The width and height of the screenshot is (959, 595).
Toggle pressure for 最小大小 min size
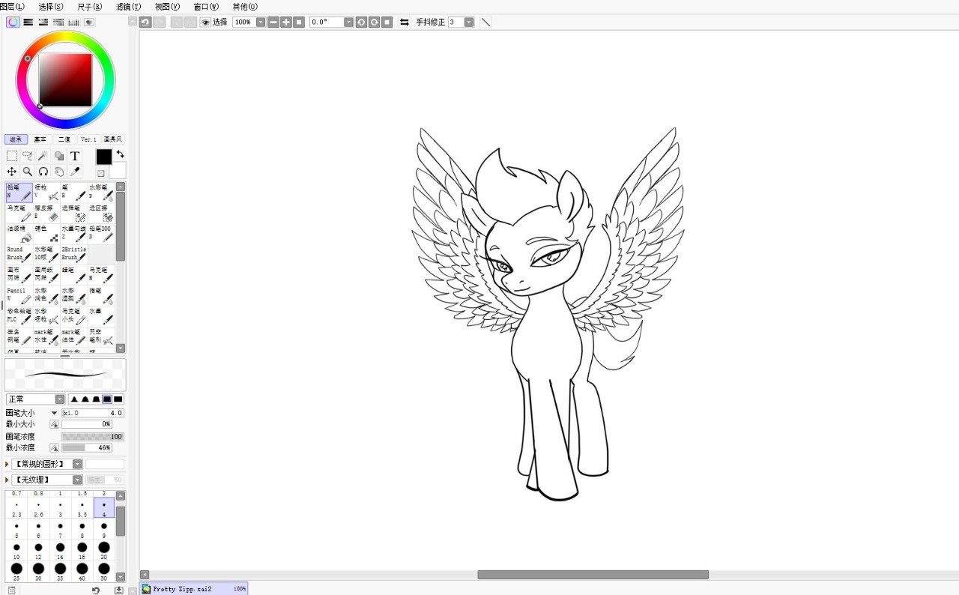pos(54,424)
